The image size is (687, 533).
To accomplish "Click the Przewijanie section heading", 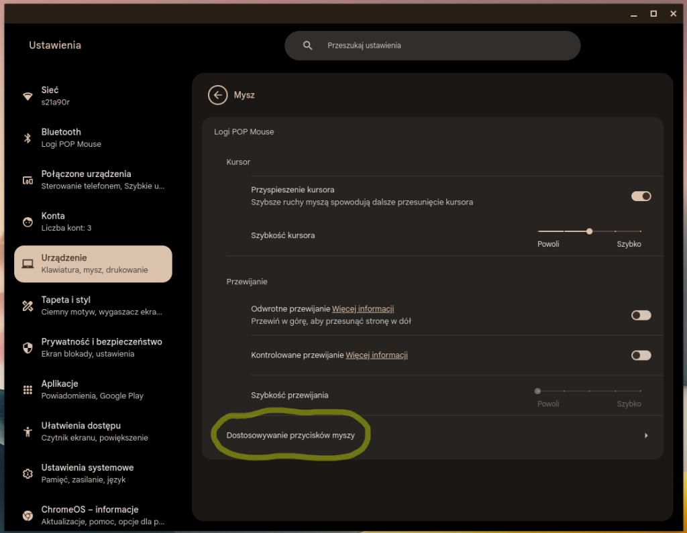I will pyautogui.click(x=247, y=282).
